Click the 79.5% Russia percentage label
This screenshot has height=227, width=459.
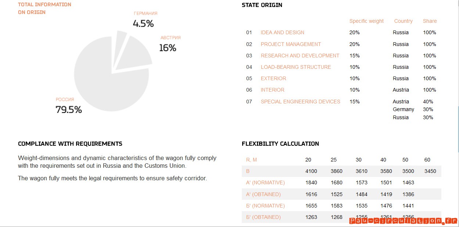69,110
